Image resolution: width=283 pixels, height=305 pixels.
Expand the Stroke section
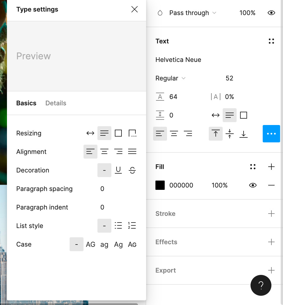pyautogui.click(x=271, y=214)
